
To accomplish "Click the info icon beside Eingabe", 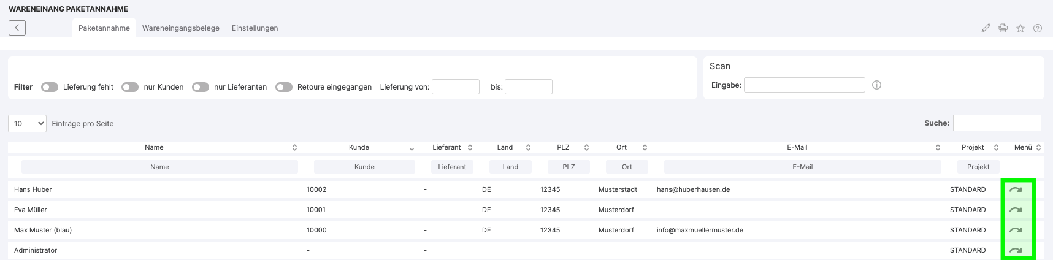I will tap(876, 85).
